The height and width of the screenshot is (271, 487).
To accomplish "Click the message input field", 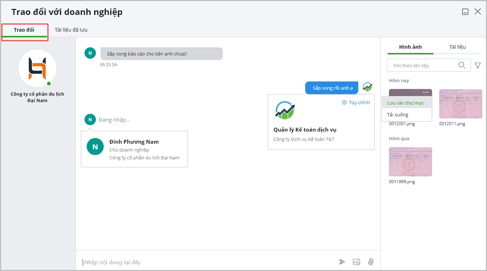I will [x=207, y=262].
